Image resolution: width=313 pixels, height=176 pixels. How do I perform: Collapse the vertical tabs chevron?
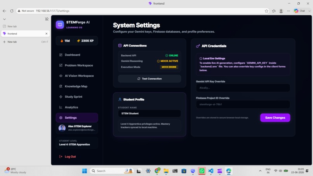[4, 19]
